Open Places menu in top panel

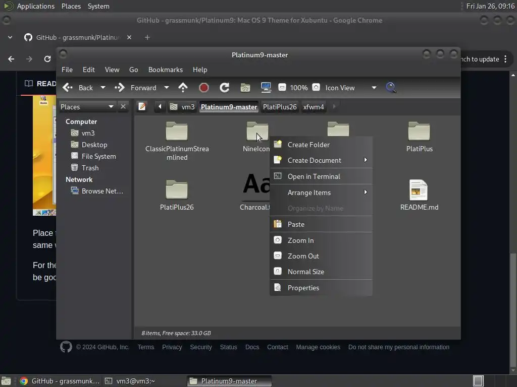(71, 6)
